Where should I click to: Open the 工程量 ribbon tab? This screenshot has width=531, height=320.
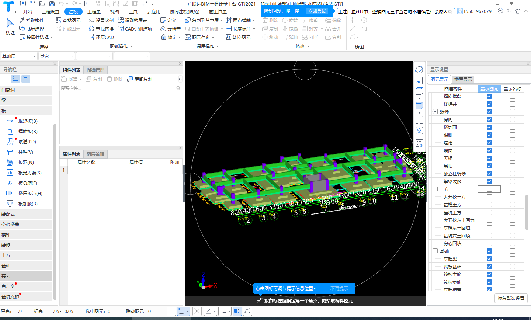[94, 11]
